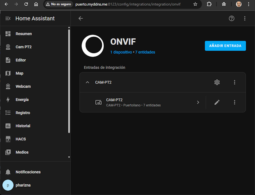Open CAM-PT2 device details chevron
This screenshot has width=255, height=195.
click(198, 102)
